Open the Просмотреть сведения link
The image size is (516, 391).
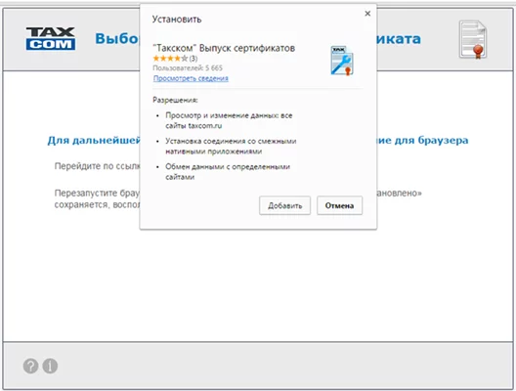[191, 78]
